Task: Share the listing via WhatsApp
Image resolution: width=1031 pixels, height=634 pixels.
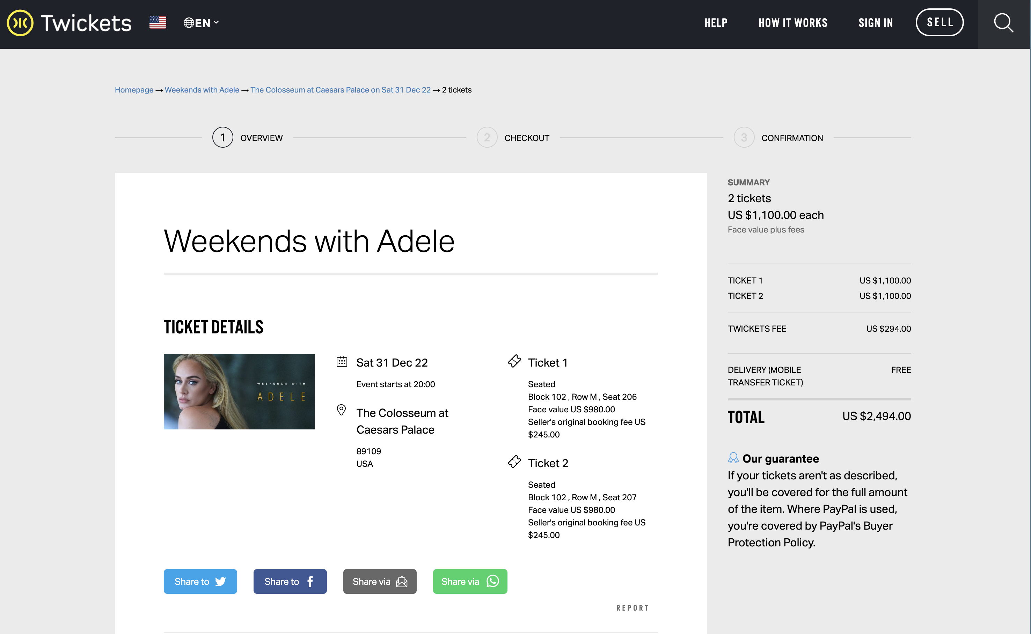Action: click(x=469, y=581)
